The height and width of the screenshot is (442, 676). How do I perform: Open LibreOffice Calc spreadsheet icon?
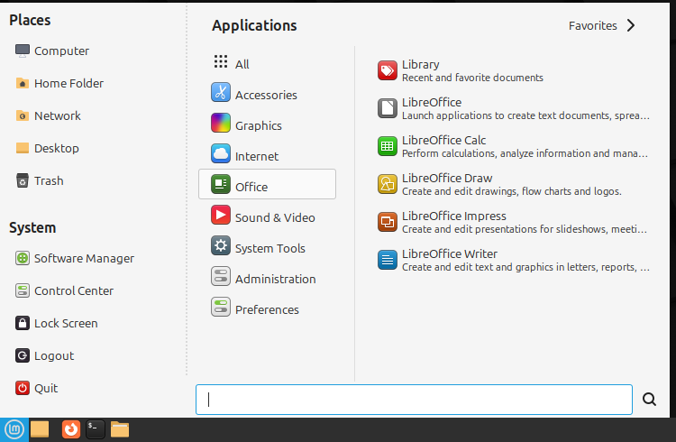tap(388, 146)
